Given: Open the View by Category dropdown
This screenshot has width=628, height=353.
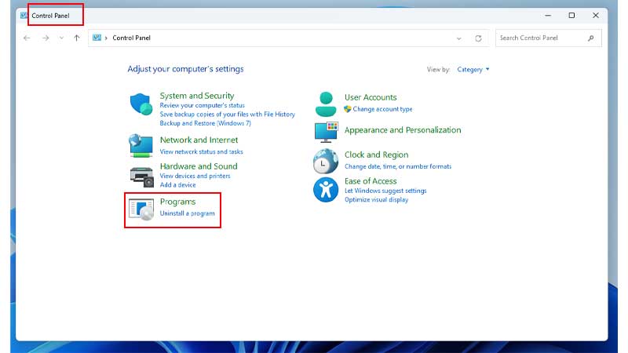Looking at the screenshot, I should pos(473,69).
